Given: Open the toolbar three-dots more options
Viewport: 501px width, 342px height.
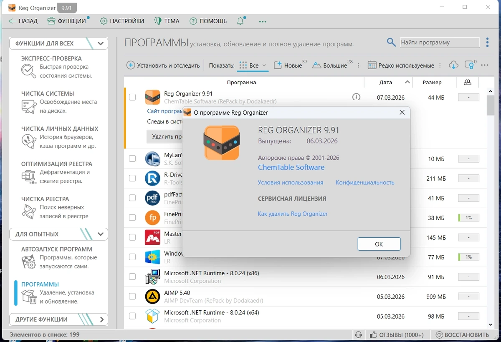Looking at the screenshot, I should coord(485,65).
